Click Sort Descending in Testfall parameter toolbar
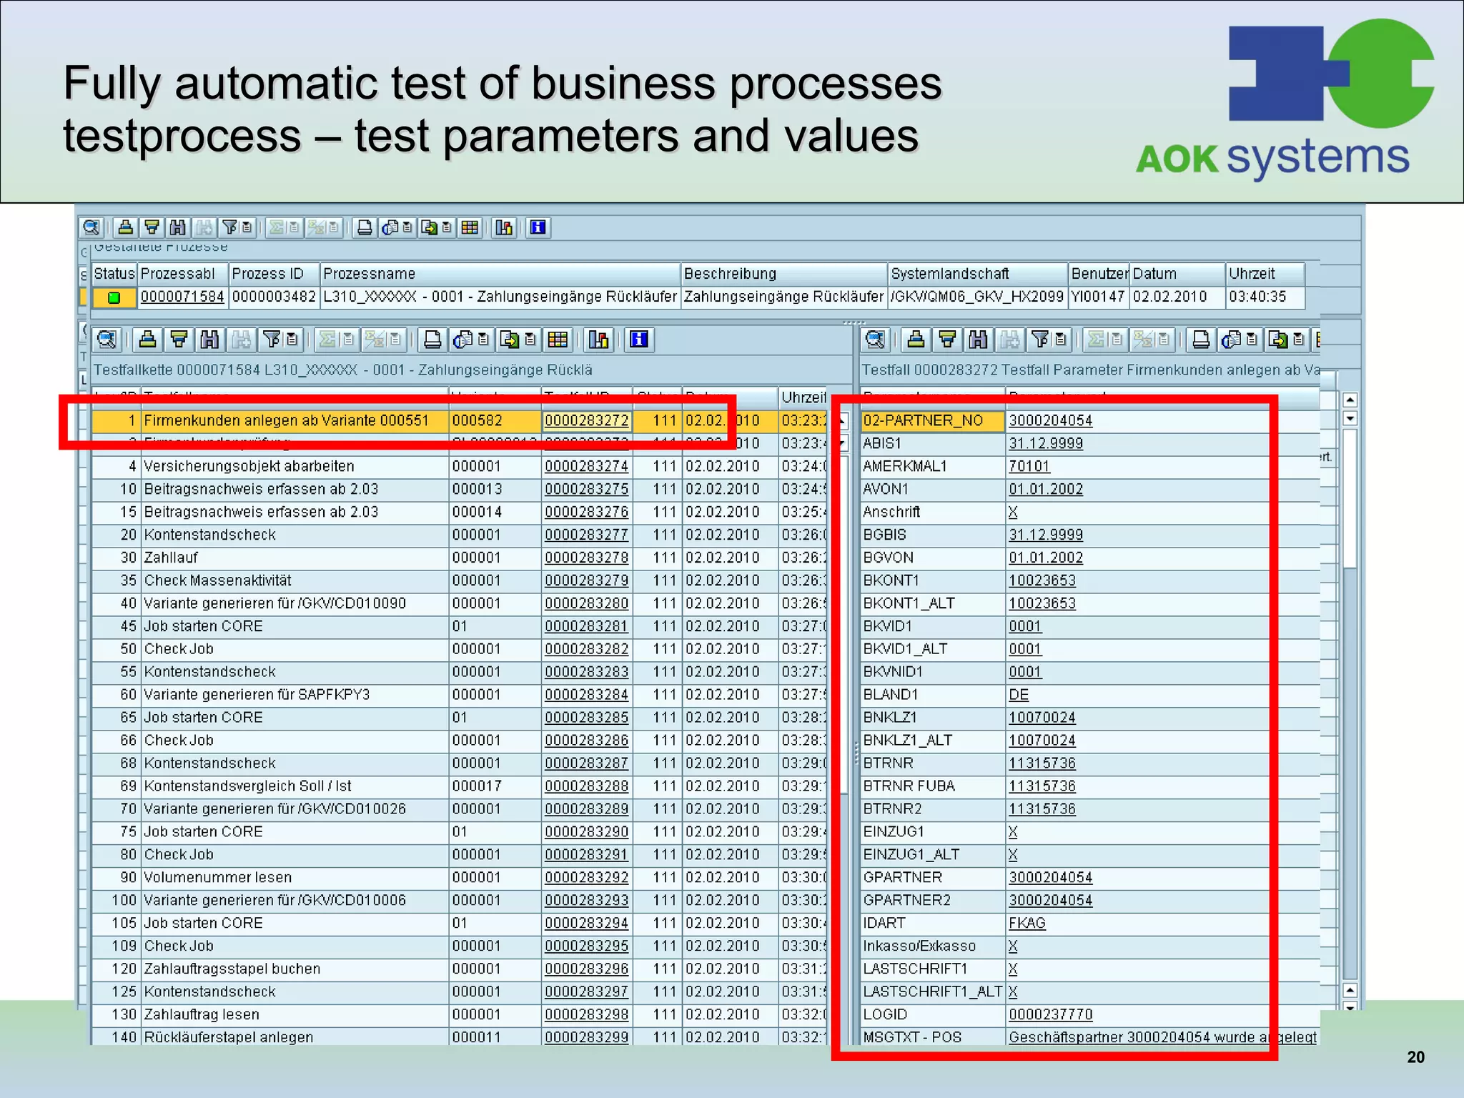 coord(947,339)
